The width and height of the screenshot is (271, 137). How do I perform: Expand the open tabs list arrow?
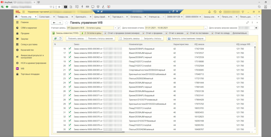(259, 17)
